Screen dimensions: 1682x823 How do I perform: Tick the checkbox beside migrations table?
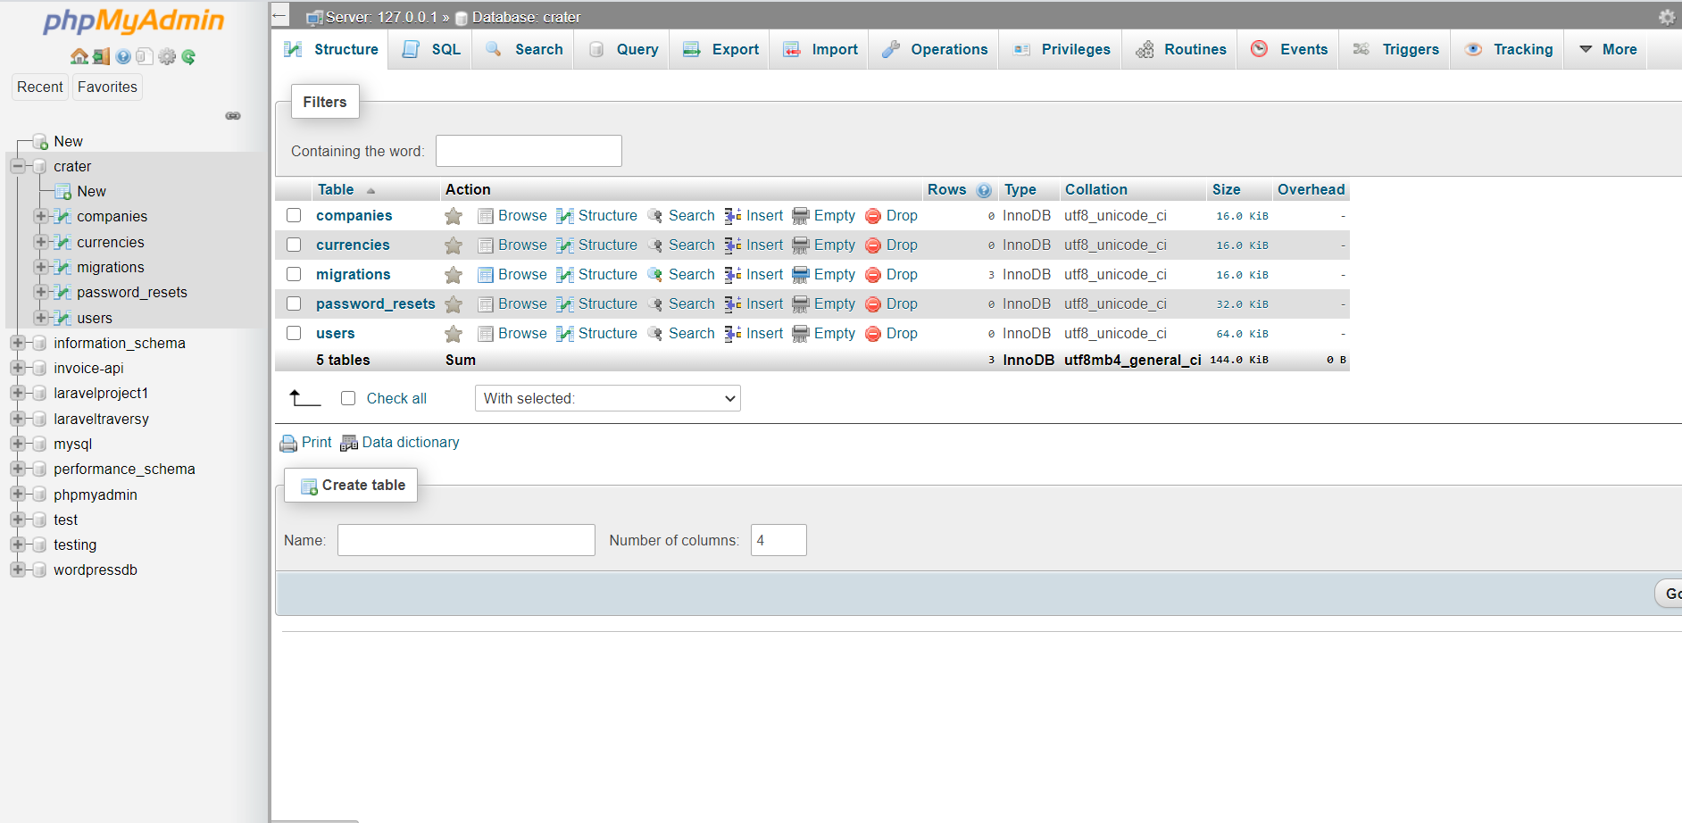point(294,274)
